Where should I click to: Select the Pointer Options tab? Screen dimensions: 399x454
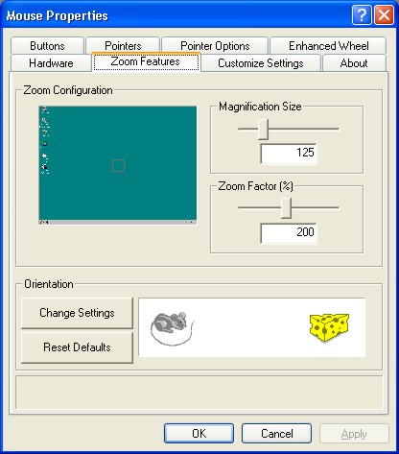215,46
